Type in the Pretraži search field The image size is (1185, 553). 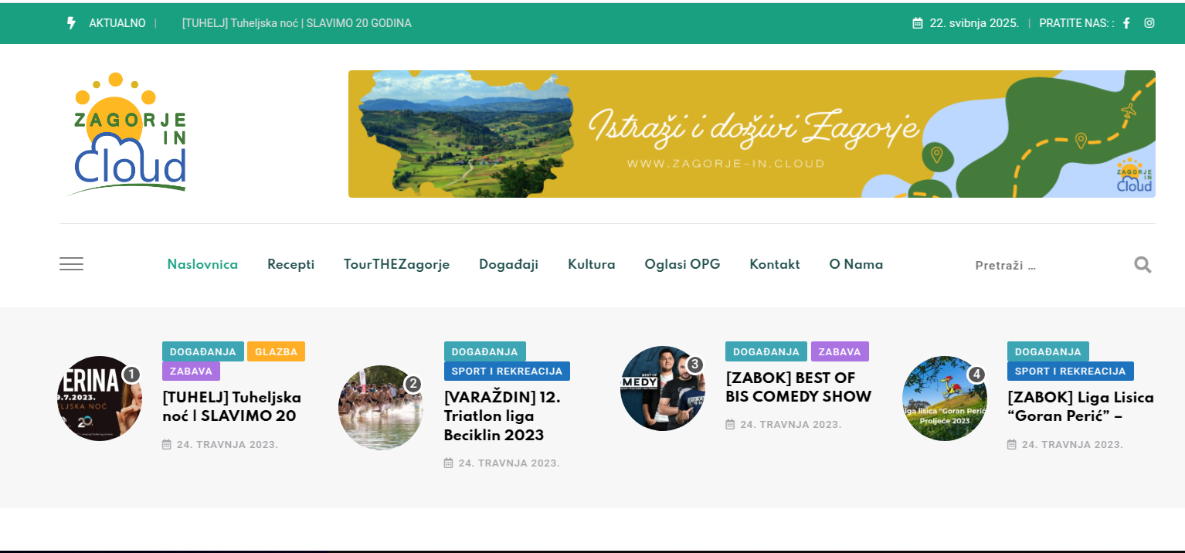click(x=1047, y=265)
